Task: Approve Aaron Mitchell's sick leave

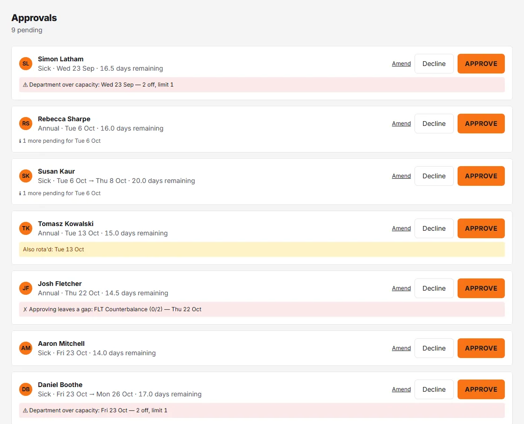Action: [481, 348]
